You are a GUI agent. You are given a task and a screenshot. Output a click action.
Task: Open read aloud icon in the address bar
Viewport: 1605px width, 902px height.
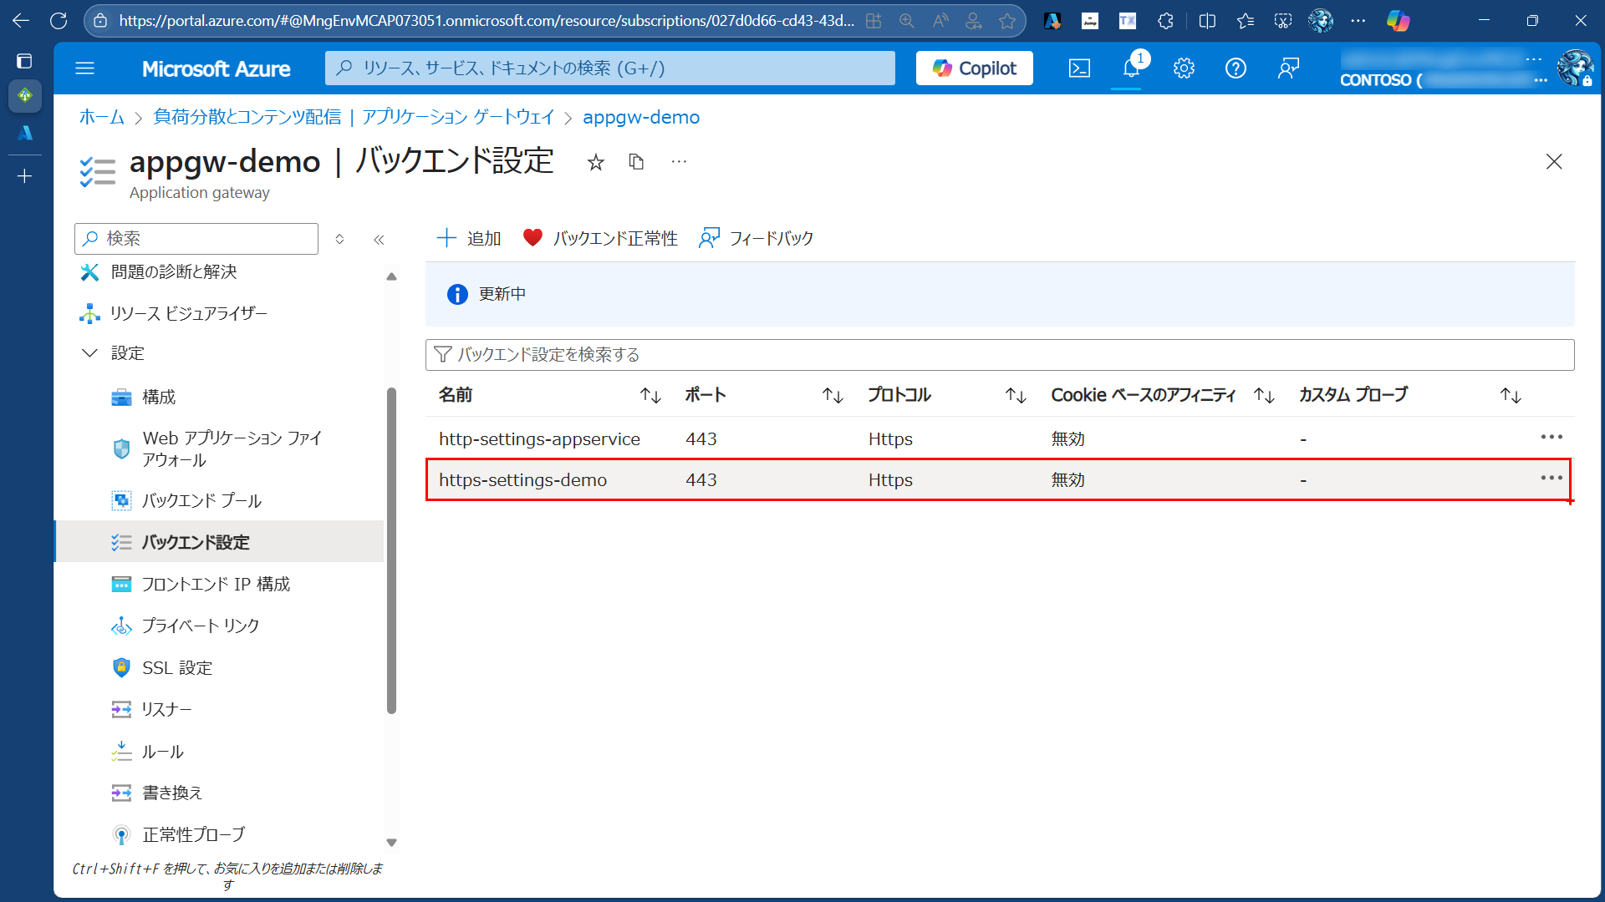click(x=940, y=21)
